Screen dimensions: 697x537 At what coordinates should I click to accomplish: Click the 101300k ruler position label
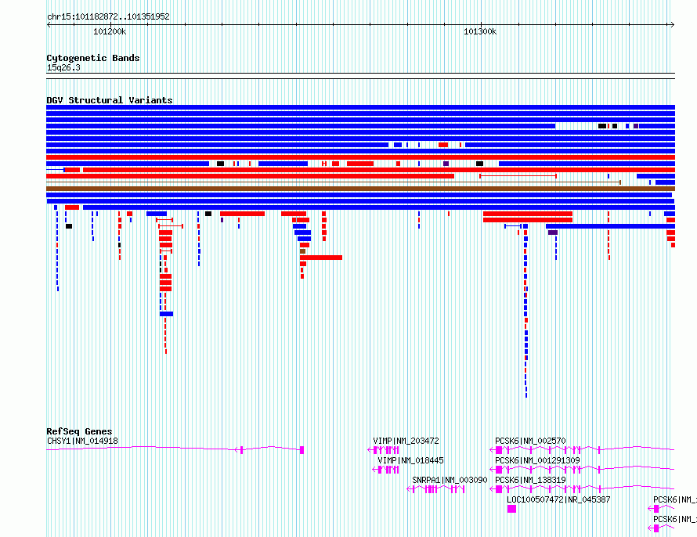[480, 31]
